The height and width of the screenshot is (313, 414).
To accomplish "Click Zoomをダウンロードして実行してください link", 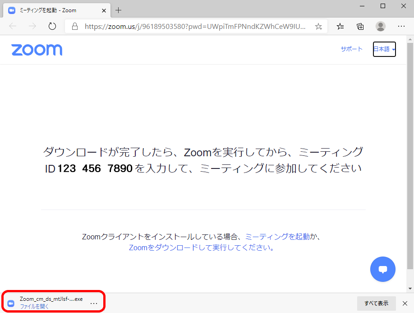I will click(202, 248).
